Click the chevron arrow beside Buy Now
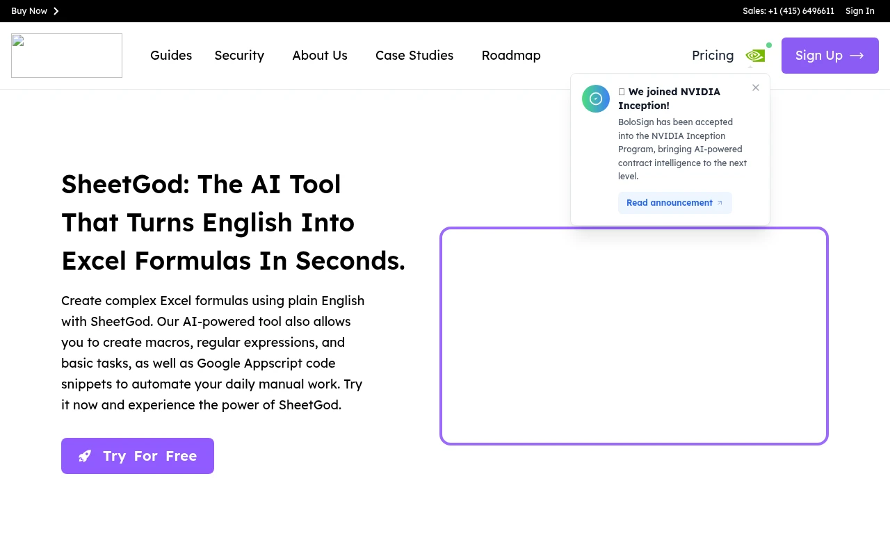 (x=56, y=11)
